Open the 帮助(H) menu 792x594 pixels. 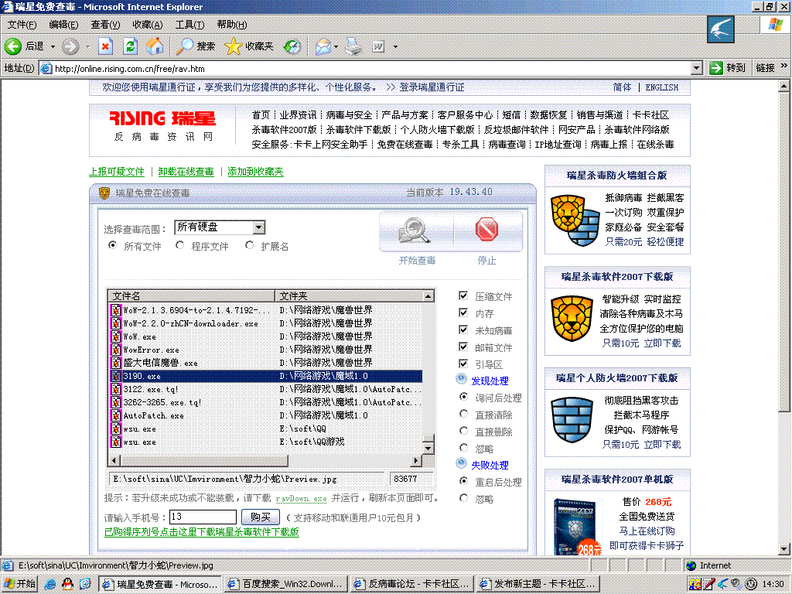232,24
